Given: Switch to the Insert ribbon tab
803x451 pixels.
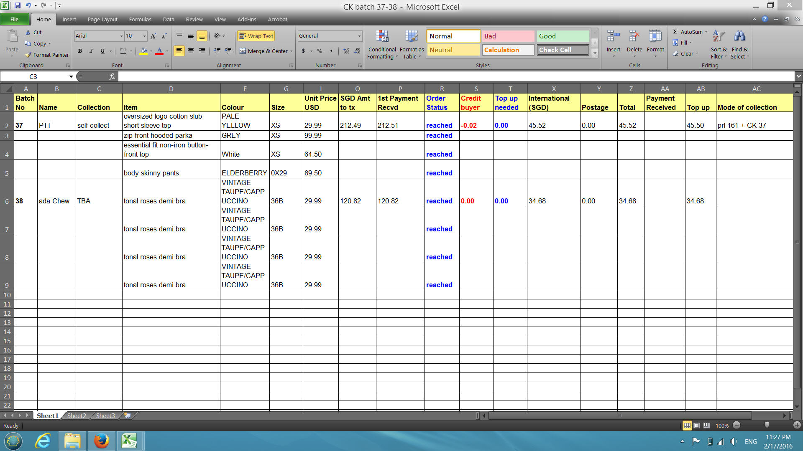Looking at the screenshot, I should pos(69,19).
